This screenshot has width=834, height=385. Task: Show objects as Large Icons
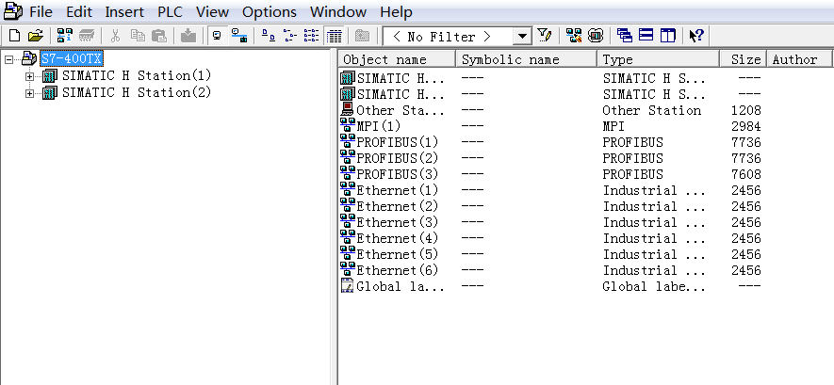click(269, 36)
